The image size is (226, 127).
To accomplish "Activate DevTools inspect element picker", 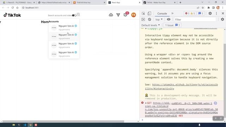I will tap(143, 13).
